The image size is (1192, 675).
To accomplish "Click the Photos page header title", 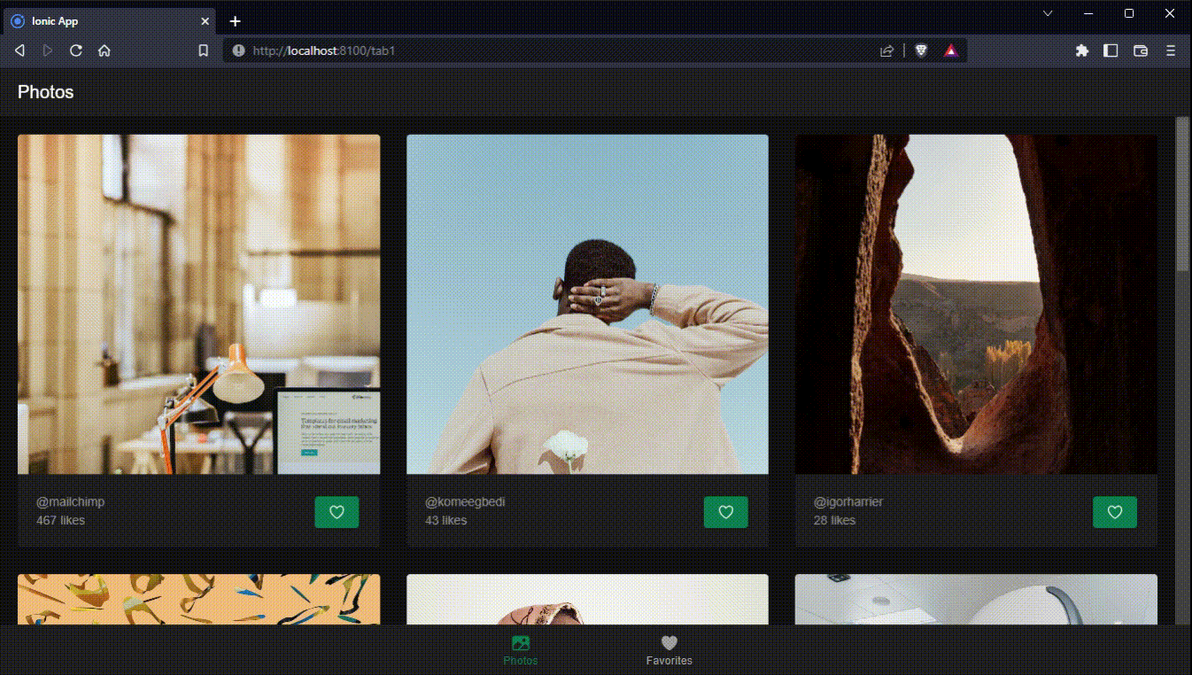I will tap(46, 92).
